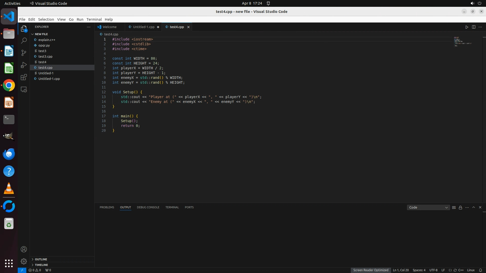Open the Run and Debug view

24,65
